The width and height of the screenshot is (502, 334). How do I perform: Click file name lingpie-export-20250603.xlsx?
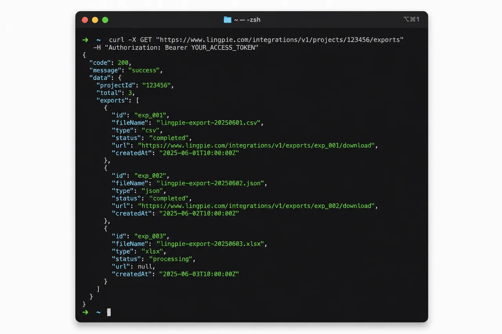211,243
